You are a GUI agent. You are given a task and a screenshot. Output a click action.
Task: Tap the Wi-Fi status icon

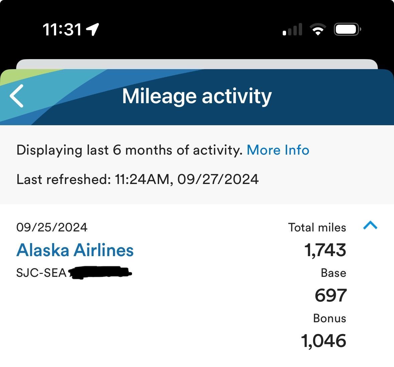(318, 30)
